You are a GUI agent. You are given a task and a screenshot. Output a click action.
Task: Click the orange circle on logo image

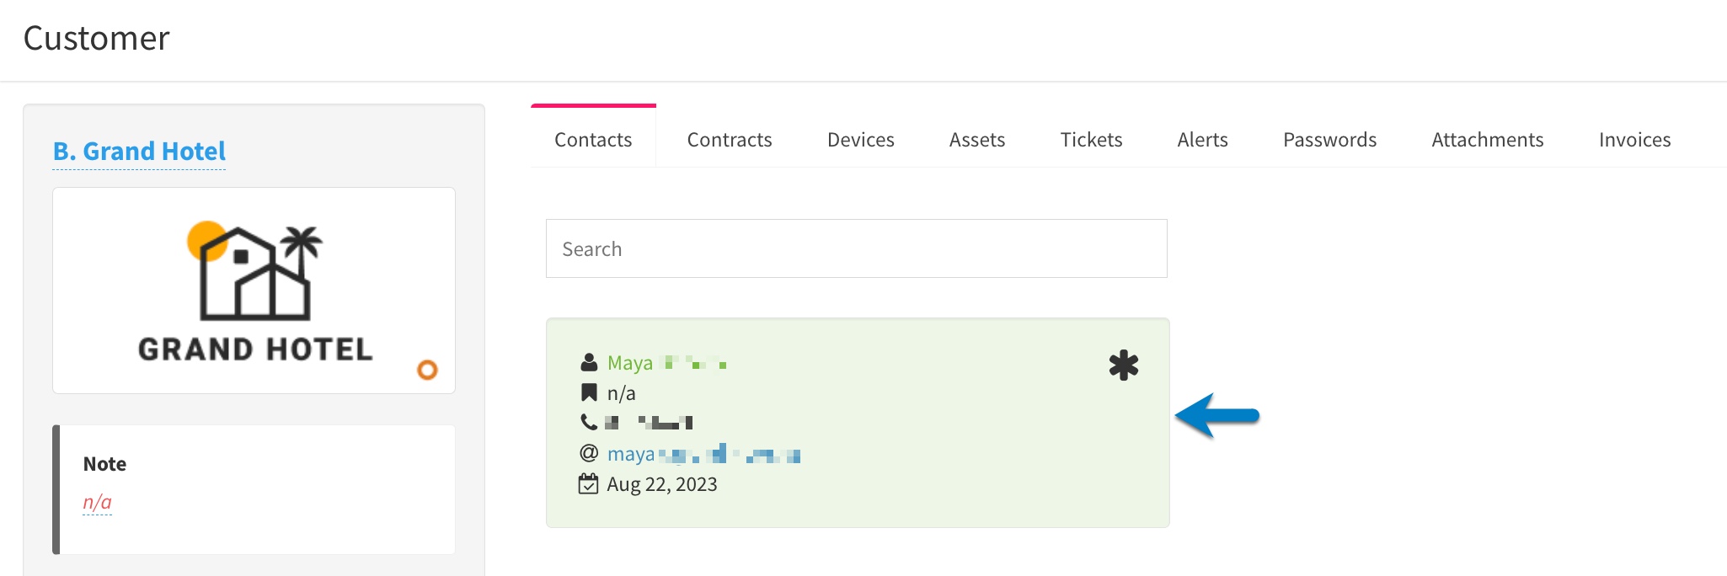coord(427,370)
